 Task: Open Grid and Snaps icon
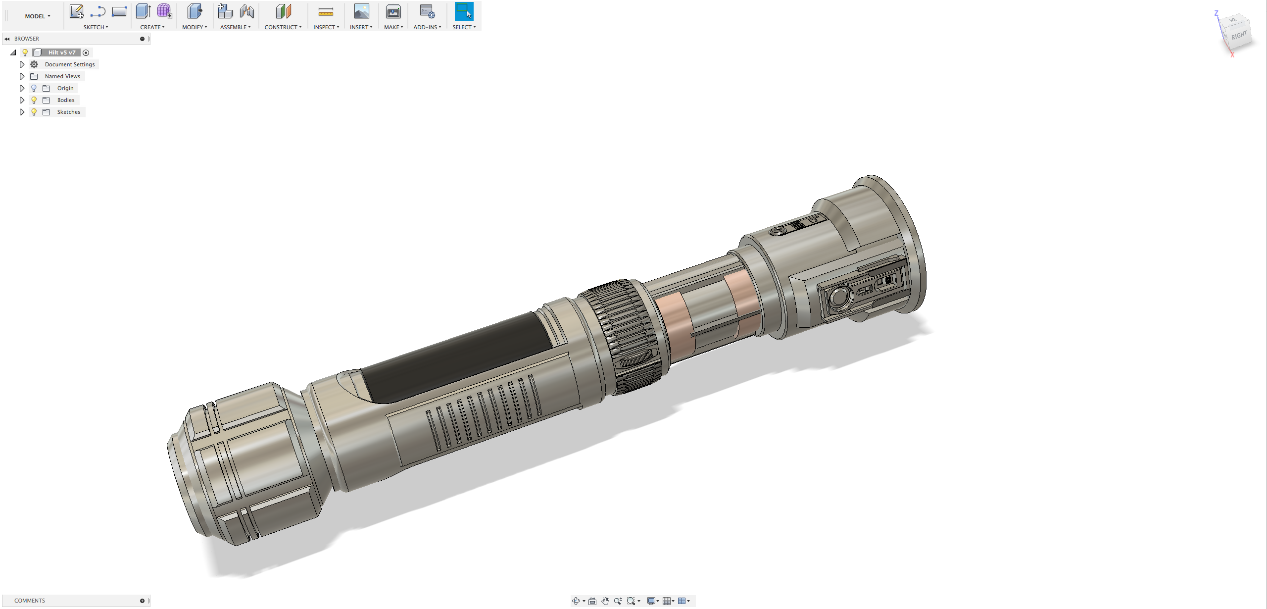pyautogui.click(x=667, y=601)
